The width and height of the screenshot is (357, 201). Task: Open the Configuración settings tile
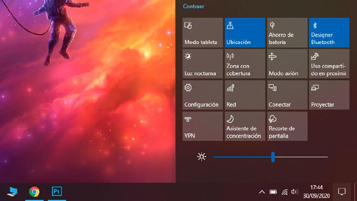tap(203, 95)
